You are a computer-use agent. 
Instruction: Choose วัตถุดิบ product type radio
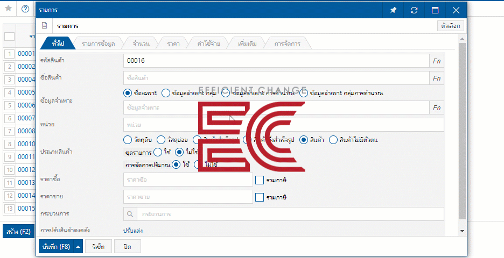[x=128, y=140]
